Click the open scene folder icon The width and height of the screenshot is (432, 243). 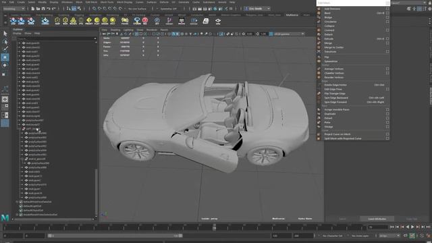(38, 9)
